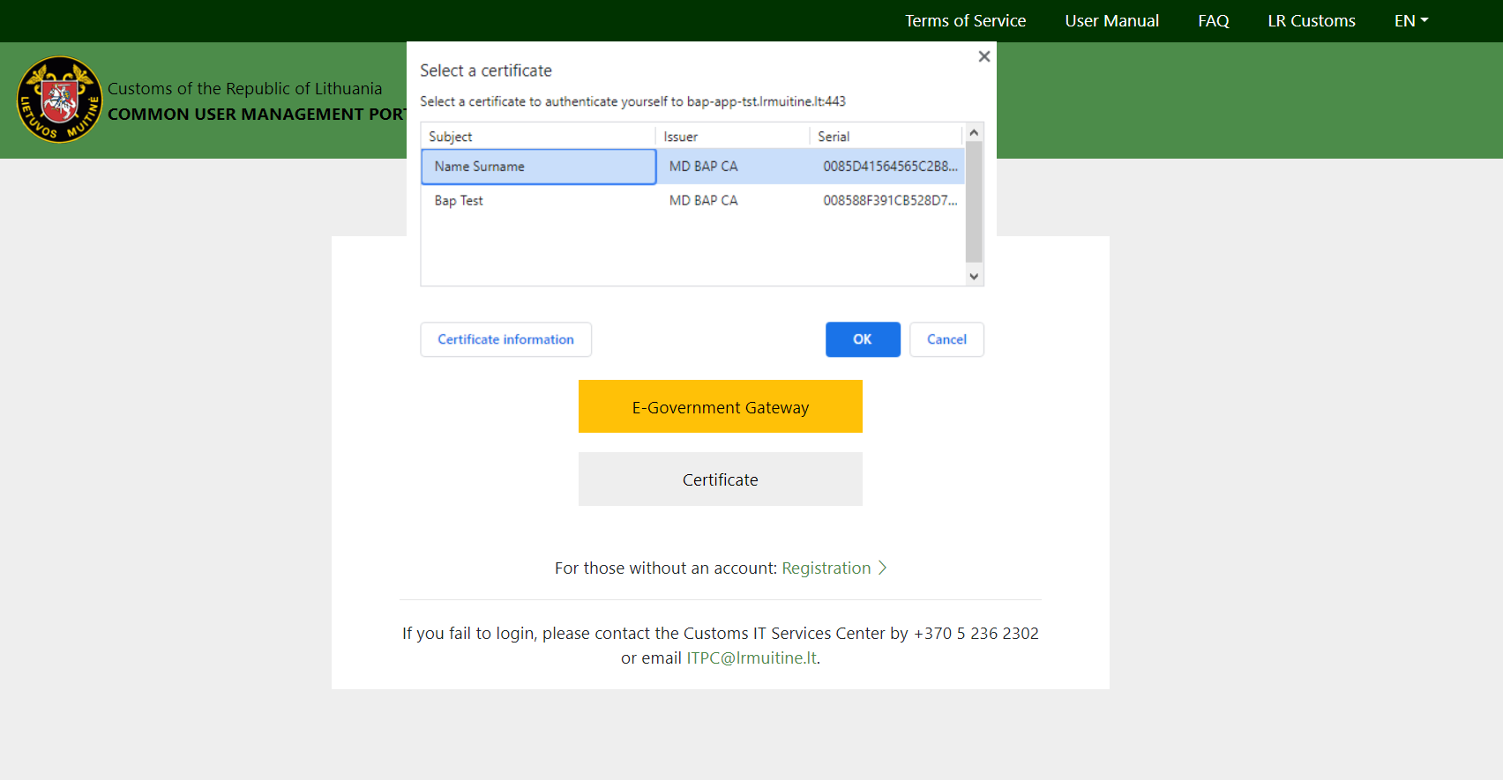Select the Name Surname certificate row
The width and height of the screenshot is (1503, 780).
(692, 167)
